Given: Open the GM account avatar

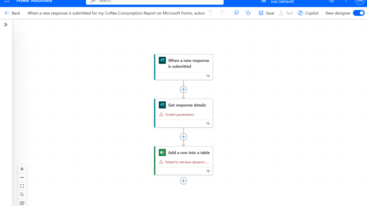Looking at the screenshot, I should [x=360, y=1].
